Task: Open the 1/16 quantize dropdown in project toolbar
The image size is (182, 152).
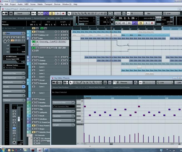Action: [x=171, y=13]
